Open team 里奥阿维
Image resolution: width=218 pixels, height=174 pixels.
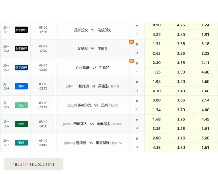pos(102,143)
